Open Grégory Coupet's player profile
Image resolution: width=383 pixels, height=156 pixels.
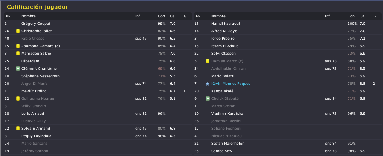click(36, 24)
